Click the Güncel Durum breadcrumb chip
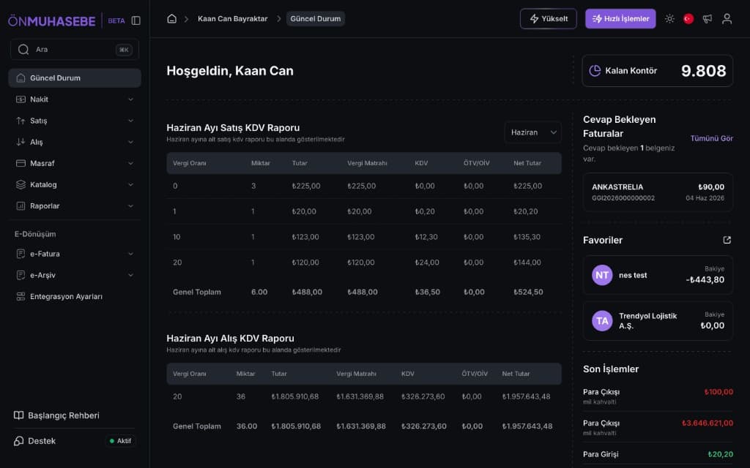Image resolution: width=750 pixels, height=468 pixels. point(315,18)
